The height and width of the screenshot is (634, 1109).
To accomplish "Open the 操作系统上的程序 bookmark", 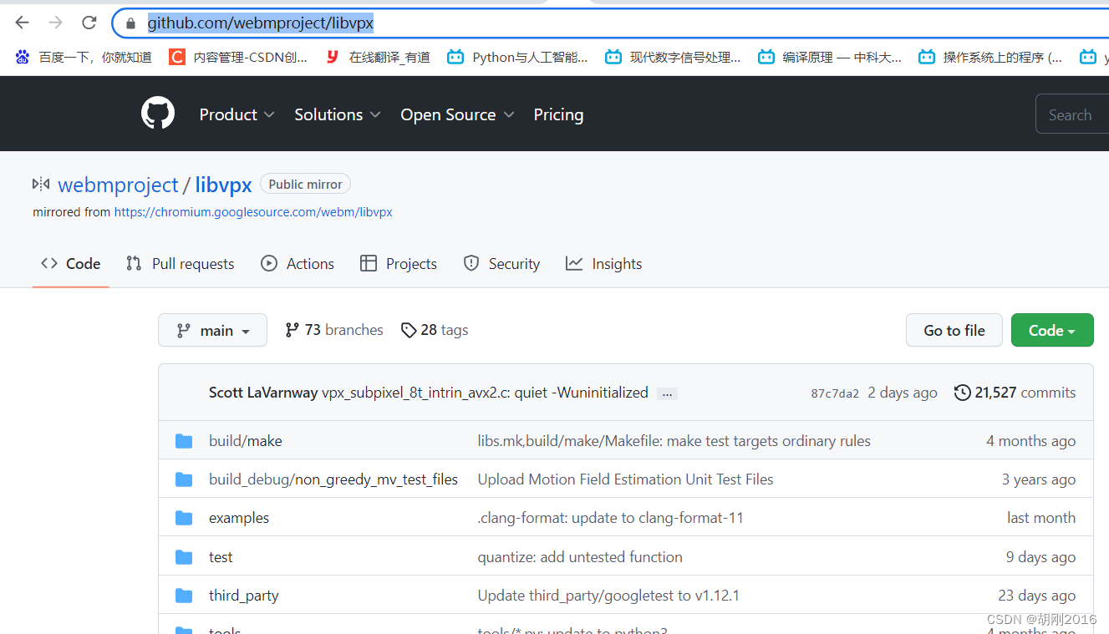I will [990, 57].
